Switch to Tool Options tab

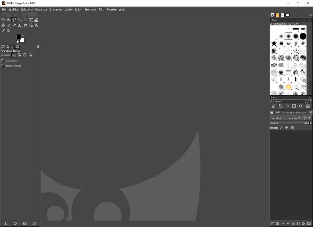[3, 47]
